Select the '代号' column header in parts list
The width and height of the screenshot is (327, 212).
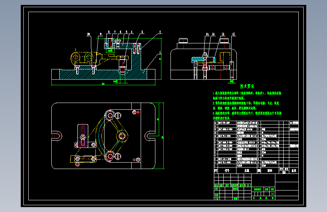coord(227,171)
